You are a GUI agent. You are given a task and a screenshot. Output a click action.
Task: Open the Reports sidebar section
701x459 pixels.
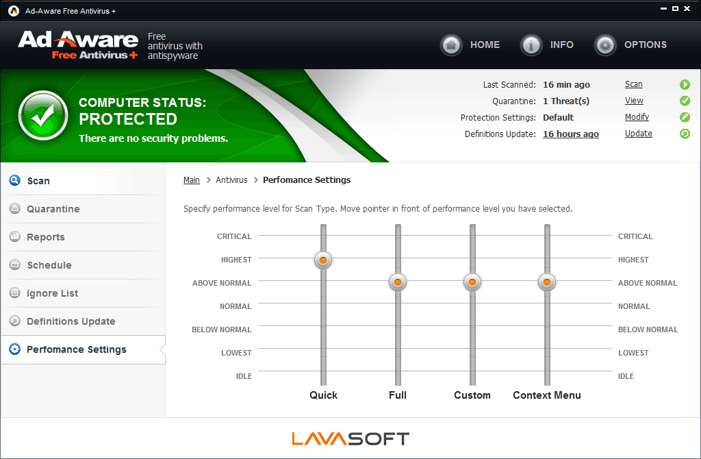(83, 237)
